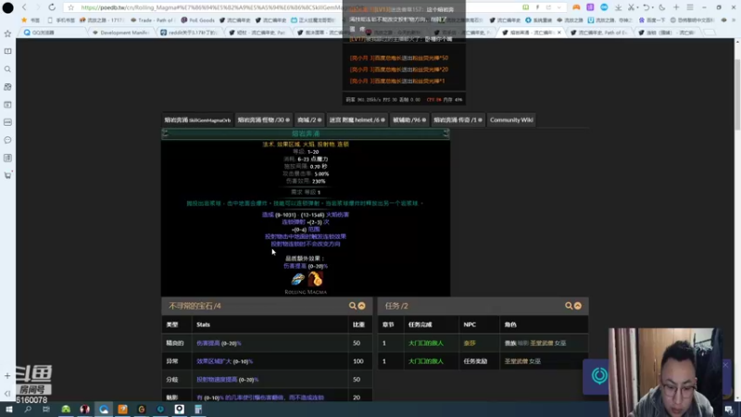Click the 伤害提高 (0–20)% stat in 精良的 row
Viewport: 741px width, 417px height.
click(219, 343)
